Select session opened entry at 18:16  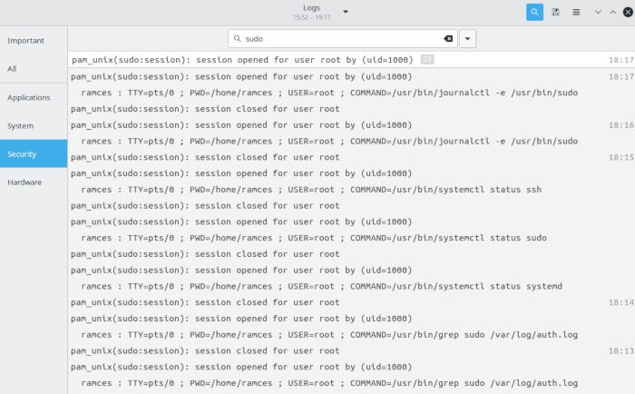click(351, 125)
